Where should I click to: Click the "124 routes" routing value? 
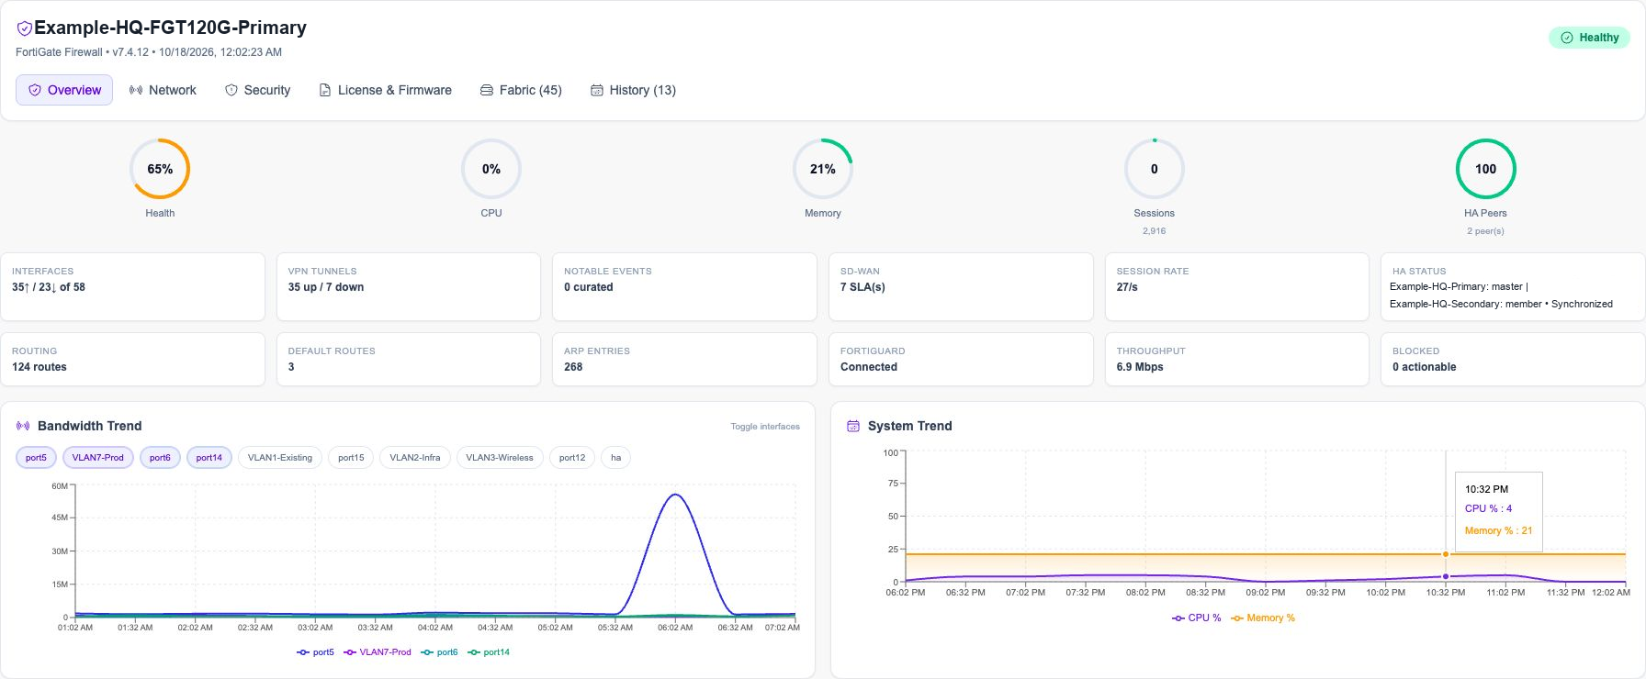point(39,367)
